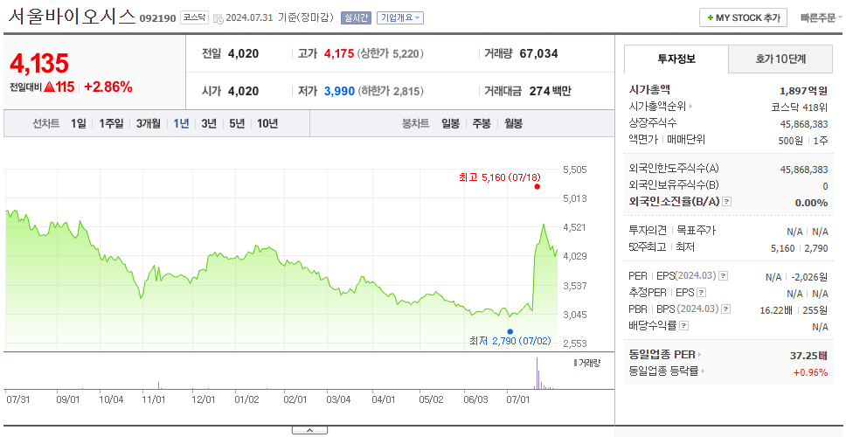Click the MY STOCK 추가 button
Image resolution: width=846 pixels, height=437 pixels.
coord(744,17)
